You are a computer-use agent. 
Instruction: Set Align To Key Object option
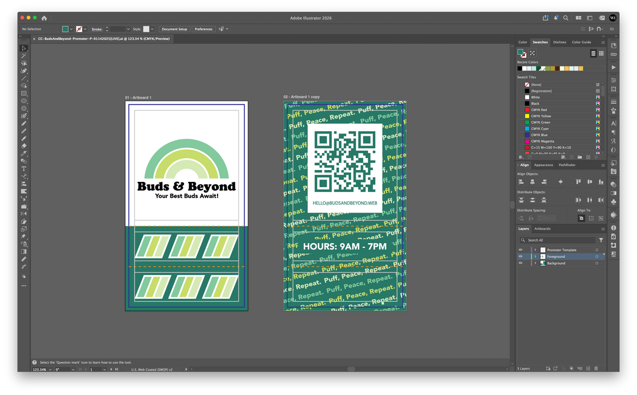point(601,218)
